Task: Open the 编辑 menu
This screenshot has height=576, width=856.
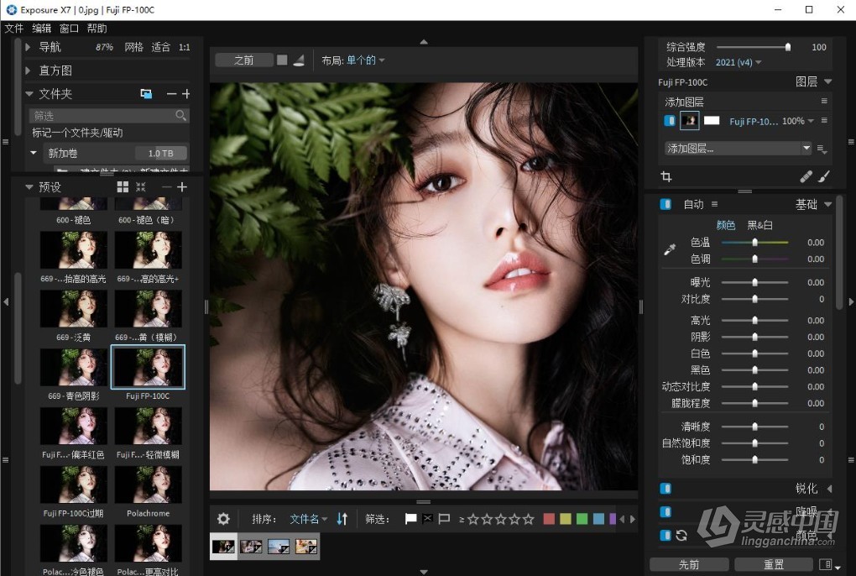Action: pos(42,28)
